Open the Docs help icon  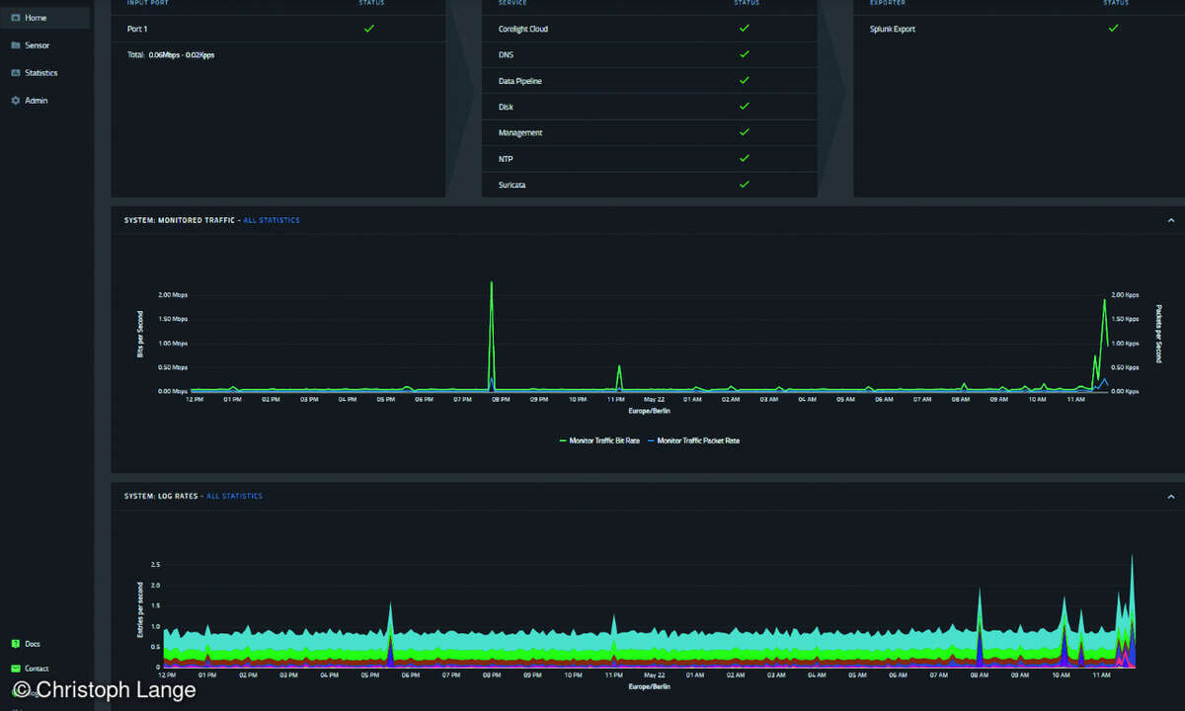[16, 644]
